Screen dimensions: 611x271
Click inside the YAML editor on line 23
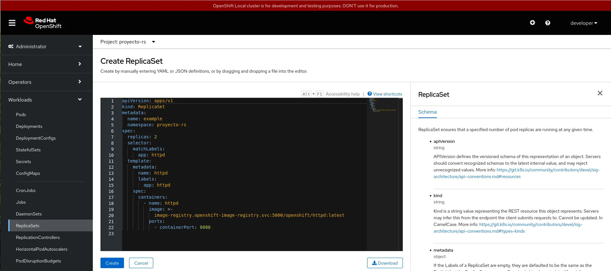tap(223, 234)
